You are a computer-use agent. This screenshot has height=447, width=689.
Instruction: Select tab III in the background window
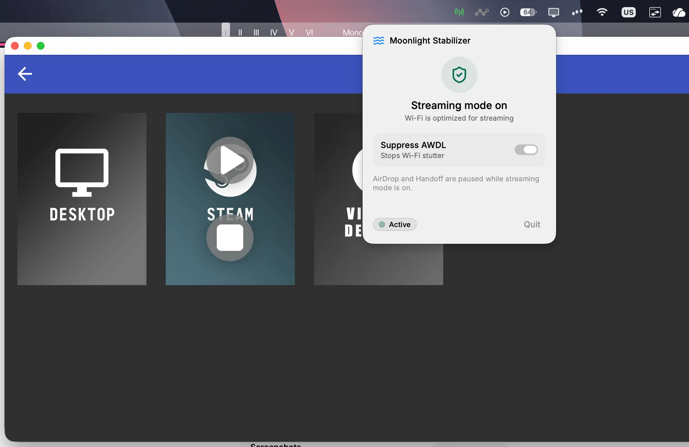[256, 32]
